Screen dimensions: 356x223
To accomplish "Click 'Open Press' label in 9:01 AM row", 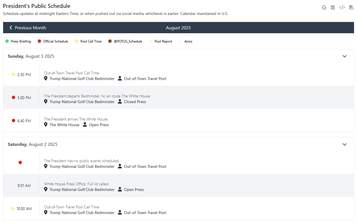I will [134, 189].
